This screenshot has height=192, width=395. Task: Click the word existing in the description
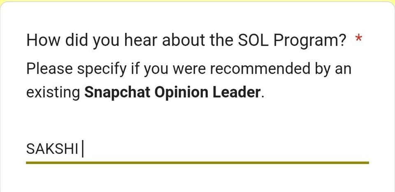pos(53,93)
